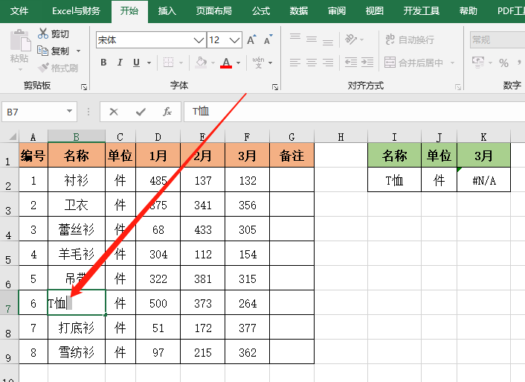Select column D header
This screenshot has width=525, height=382.
click(x=158, y=137)
